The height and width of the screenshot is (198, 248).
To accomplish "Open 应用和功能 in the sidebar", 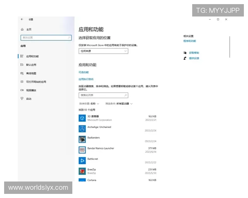I will pyautogui.click(x=32, y=57).
